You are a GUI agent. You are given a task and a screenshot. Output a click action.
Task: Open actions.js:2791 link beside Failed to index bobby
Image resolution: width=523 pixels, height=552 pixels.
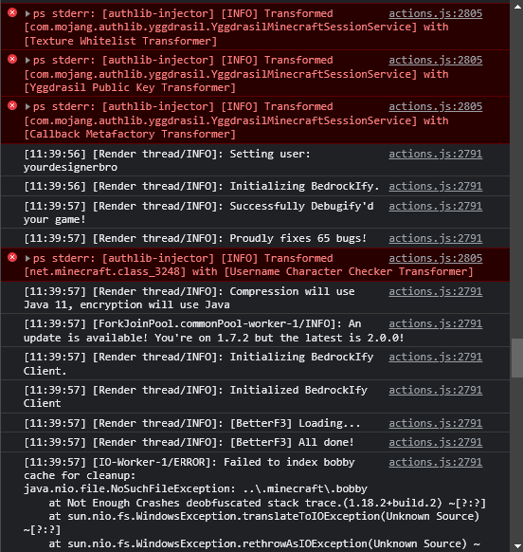[436, 462]
